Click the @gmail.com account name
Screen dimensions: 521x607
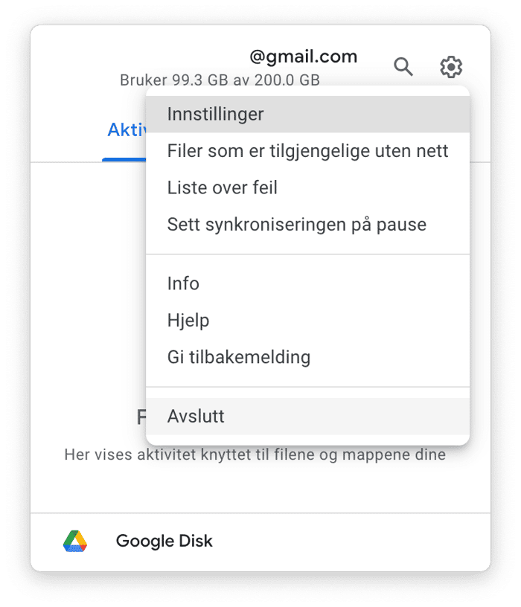304,57
